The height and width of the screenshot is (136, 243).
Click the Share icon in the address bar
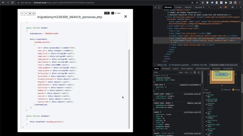193,3
